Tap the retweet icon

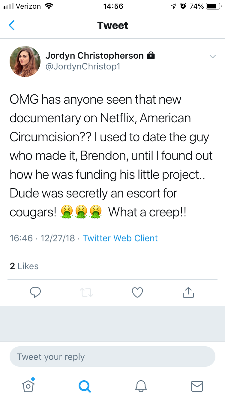pos(86,292)
